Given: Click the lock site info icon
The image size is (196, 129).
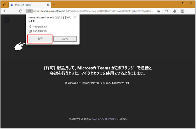Looking at the screenshot, I should pos(30,11).
